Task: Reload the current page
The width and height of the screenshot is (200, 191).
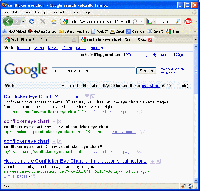Action: point(32,21)
